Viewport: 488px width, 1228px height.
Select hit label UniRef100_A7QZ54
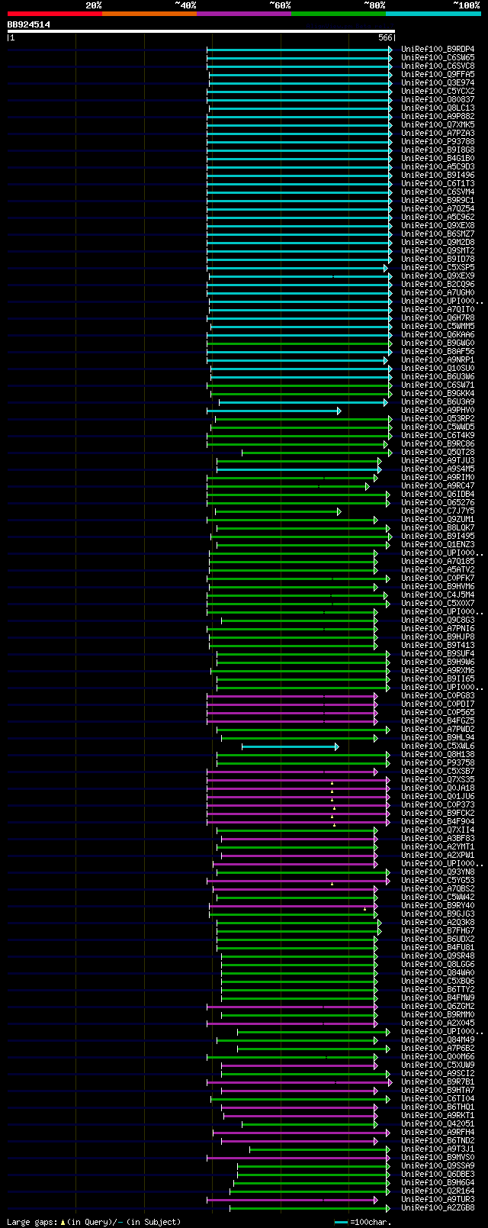click(438, 208)
